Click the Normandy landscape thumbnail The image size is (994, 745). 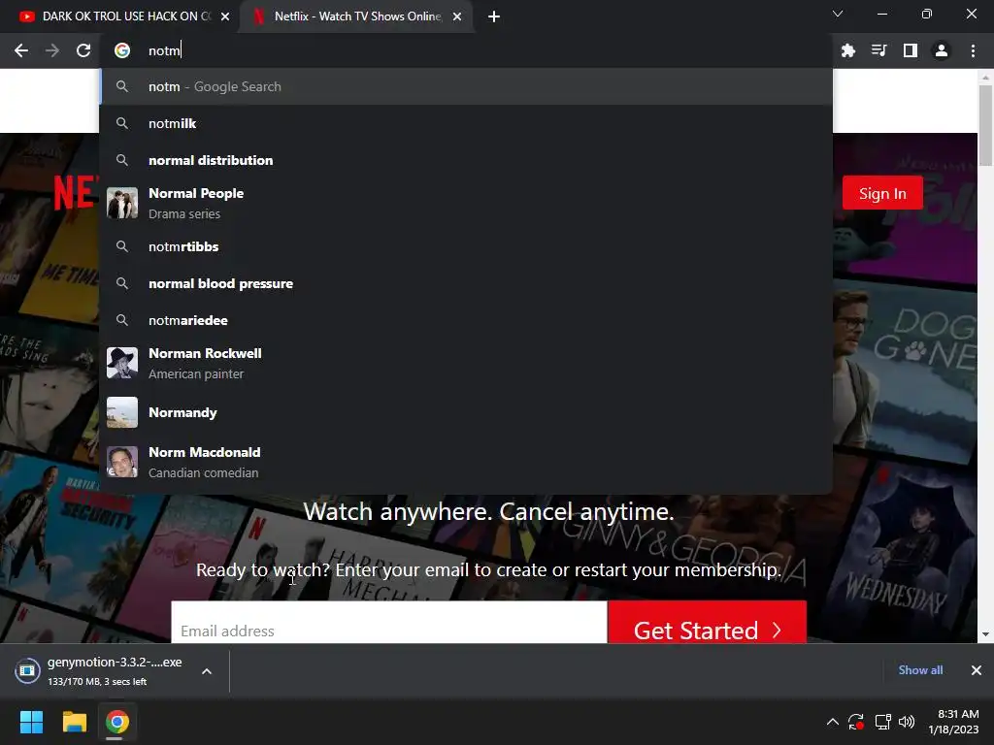click(x=122, y=412)
